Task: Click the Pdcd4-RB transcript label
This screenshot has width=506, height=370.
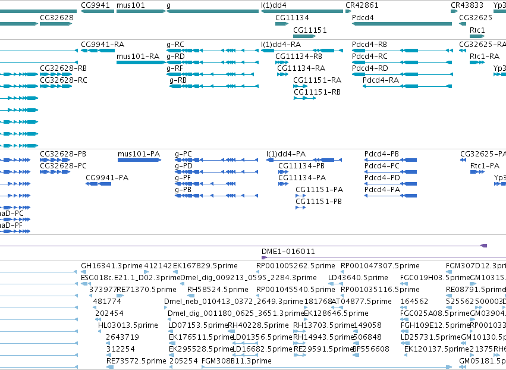Action: click(x=369, y=44)
